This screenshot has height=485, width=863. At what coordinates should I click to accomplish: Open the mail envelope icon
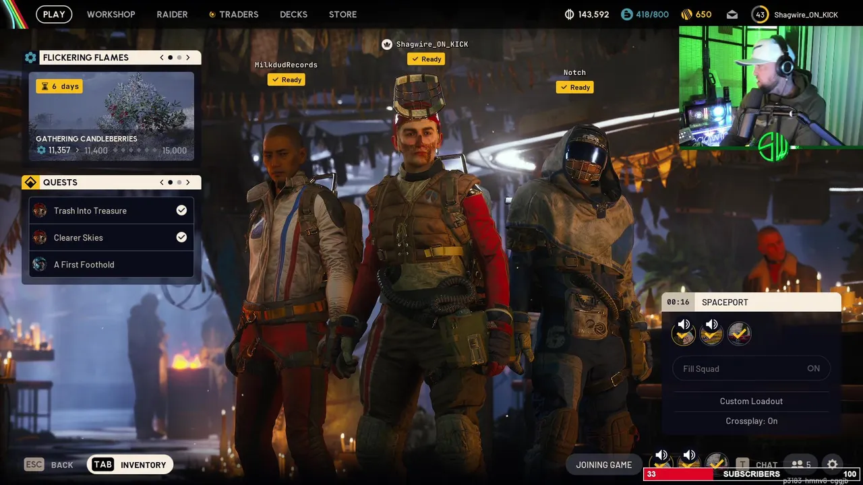pyautogui.click(x=732, y=14)
